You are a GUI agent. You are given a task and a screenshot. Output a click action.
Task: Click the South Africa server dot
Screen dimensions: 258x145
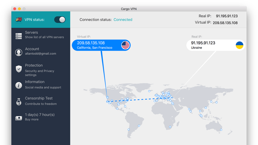coord(170,127)
